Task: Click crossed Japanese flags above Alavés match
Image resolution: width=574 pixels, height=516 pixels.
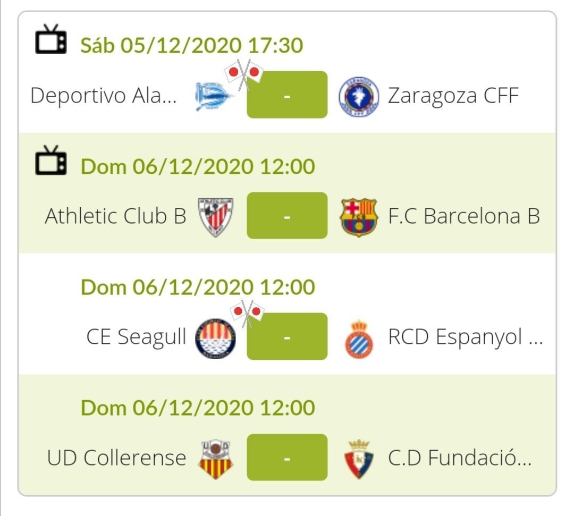Action: (244, 74)
